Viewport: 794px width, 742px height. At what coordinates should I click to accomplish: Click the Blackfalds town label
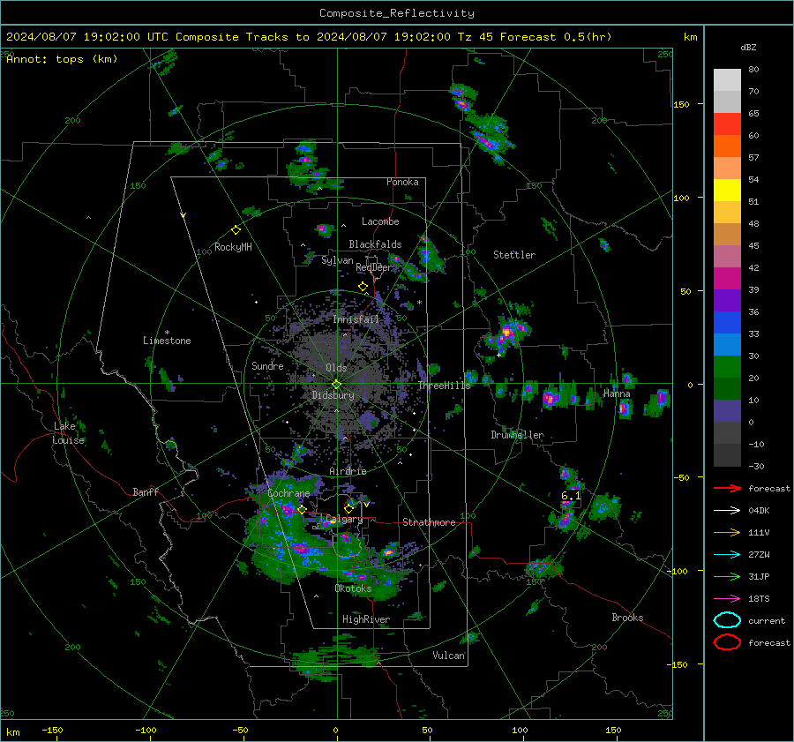click(x=375, y=244)
